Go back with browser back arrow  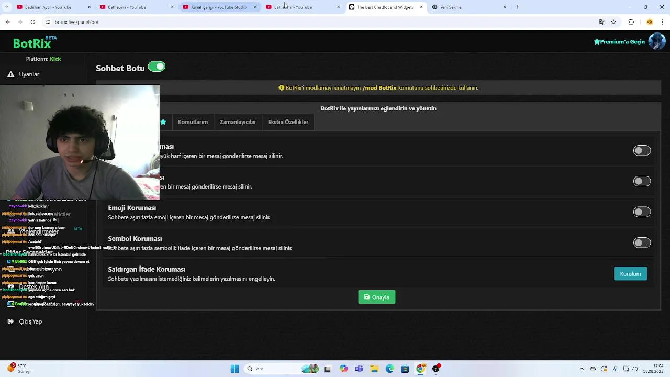(x=7, y=22)
